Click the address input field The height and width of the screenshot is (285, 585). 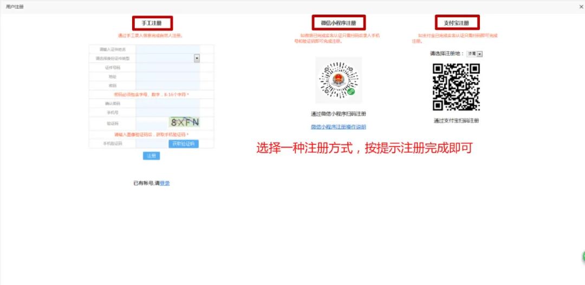coord(168,76)
